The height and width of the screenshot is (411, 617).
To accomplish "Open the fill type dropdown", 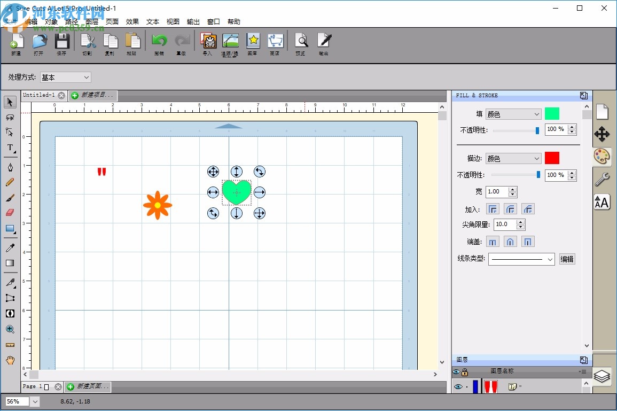I will (513, 114).
